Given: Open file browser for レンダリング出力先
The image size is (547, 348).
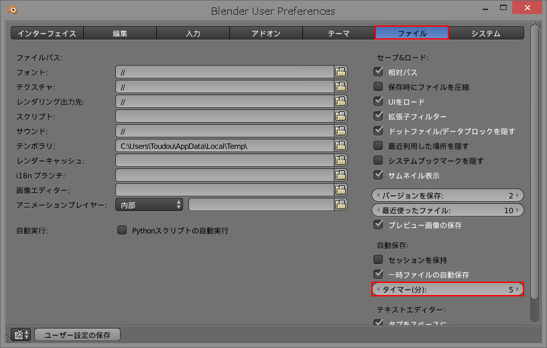Looking at the screenshot, I should tap(341, 101).
